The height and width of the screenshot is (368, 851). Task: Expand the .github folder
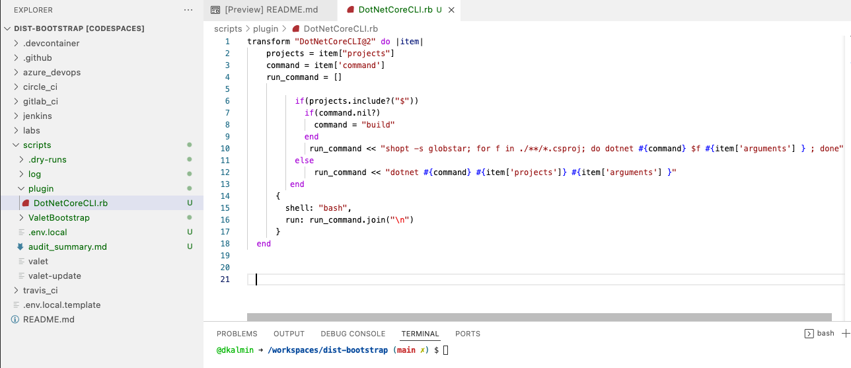tap(17, 57)
